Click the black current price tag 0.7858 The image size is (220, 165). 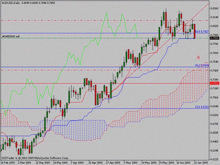pyautogui.click(x=214, y=38)
